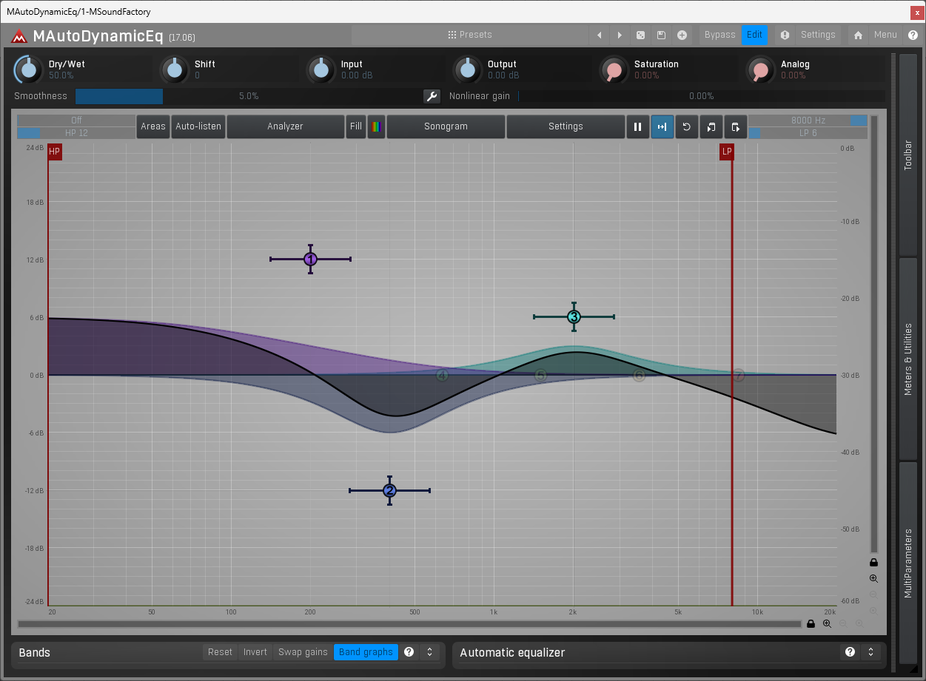This screenshot has height=681, width=926.
Task: Click the save preset floppy icon
Action: pos(661,35)
